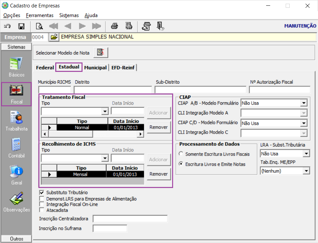Image resolution: width=318 pixels, height=243 pixels.
Task: Click Remover in Tratamento Fiscal section
Action: (x=159, y=127)
